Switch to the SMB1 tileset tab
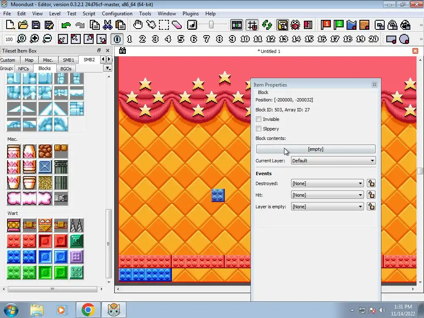 click(x=68, y=60)
